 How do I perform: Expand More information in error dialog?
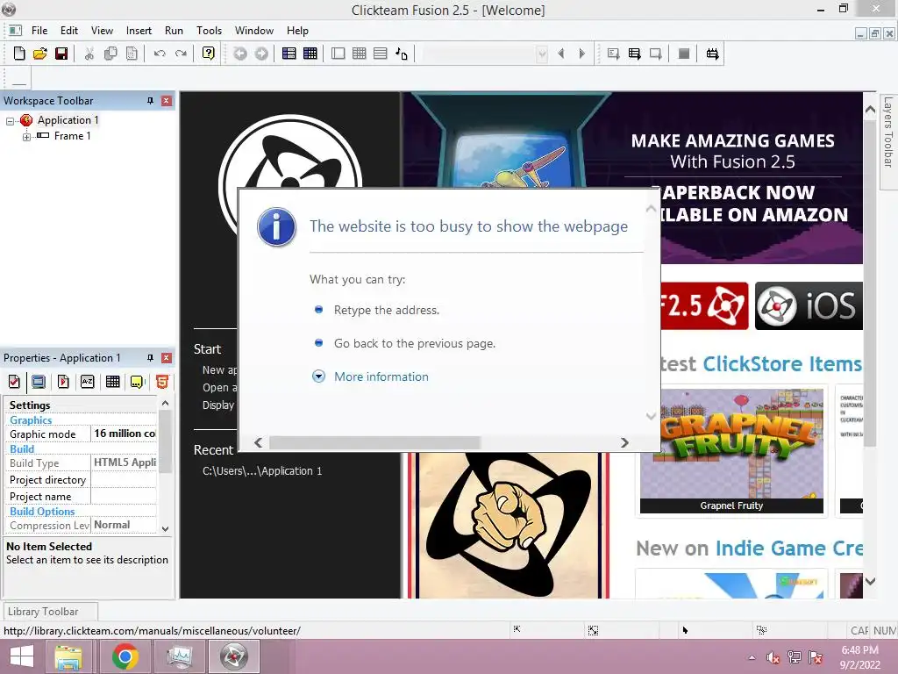point(381,376)
